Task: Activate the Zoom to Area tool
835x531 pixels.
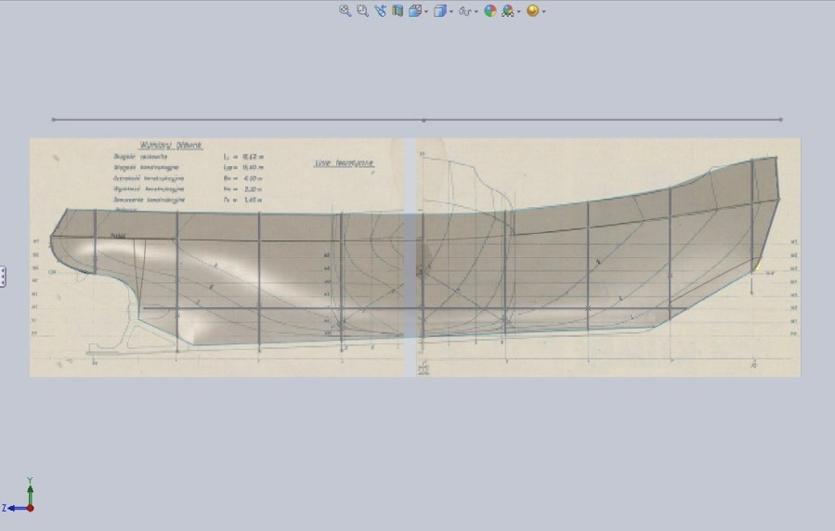Action: pos(362,11)
